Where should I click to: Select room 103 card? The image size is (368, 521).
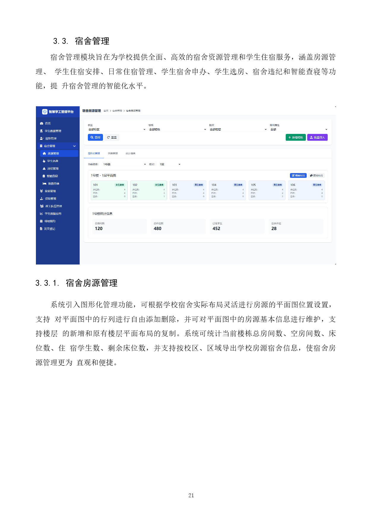point(188,190)
